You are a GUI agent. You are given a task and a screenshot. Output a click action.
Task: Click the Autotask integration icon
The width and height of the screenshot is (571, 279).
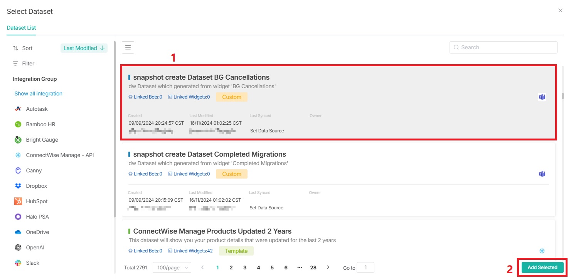(x=18, y=109)
